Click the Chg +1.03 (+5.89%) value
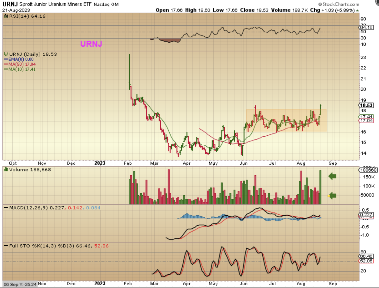379x288 pixels. click(x=335, y=10)
